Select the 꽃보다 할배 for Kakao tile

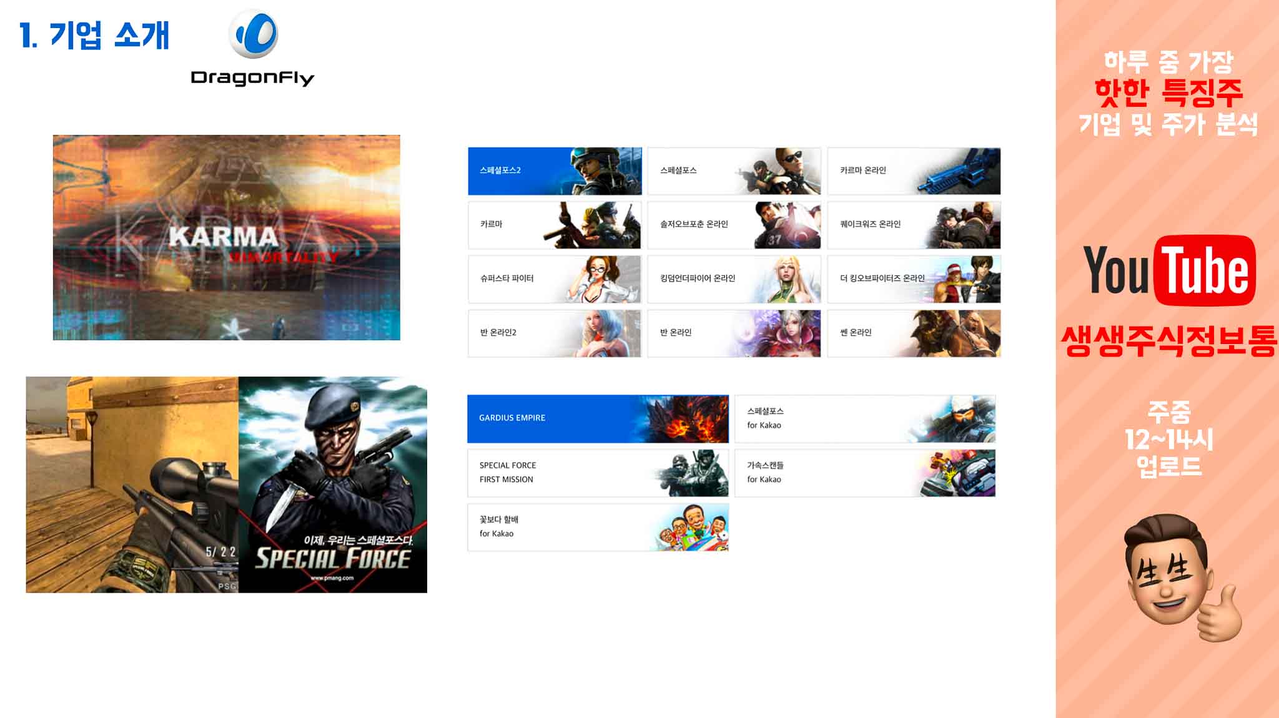click(x=598, y=527)
